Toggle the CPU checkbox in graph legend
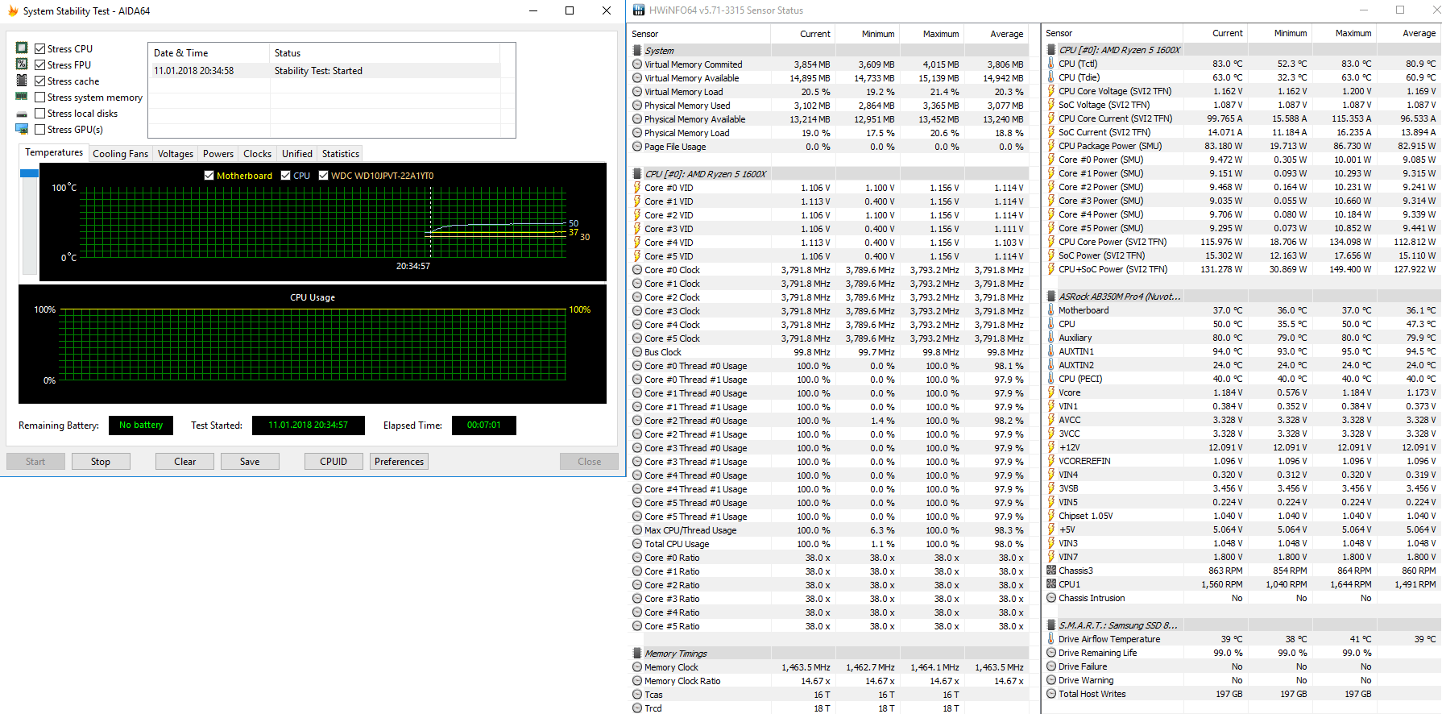The width and height of the screenshot is (1442, 714). [285, 176]
